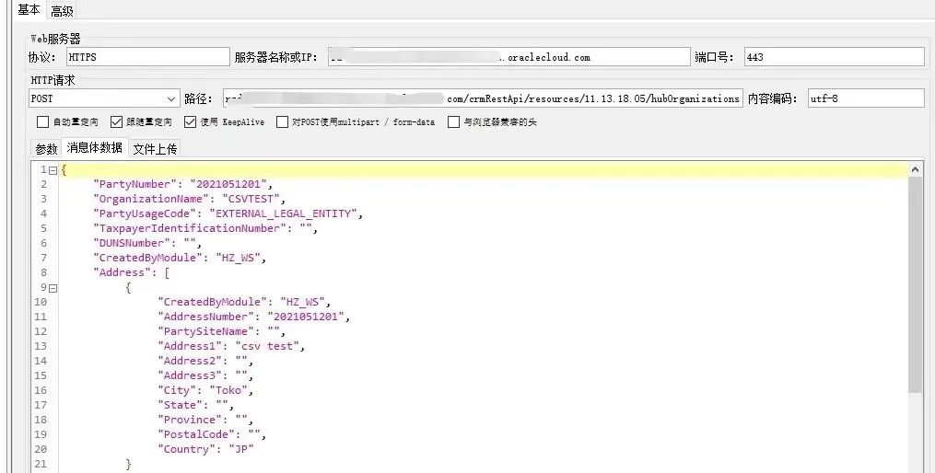This screenshot has height=473, width=935.
Task: Click the 端口号 field showing 443
Action: pyautogui.click(x=834, y=57)
